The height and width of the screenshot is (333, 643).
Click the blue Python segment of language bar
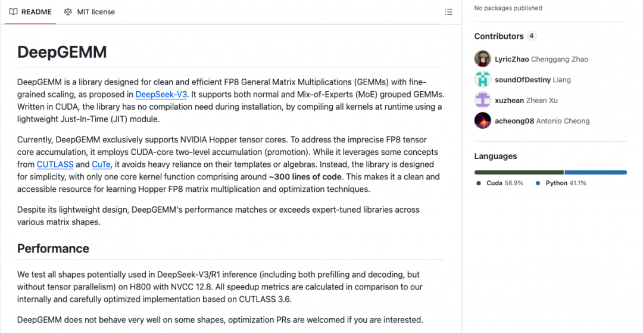[x=595, y=172]
